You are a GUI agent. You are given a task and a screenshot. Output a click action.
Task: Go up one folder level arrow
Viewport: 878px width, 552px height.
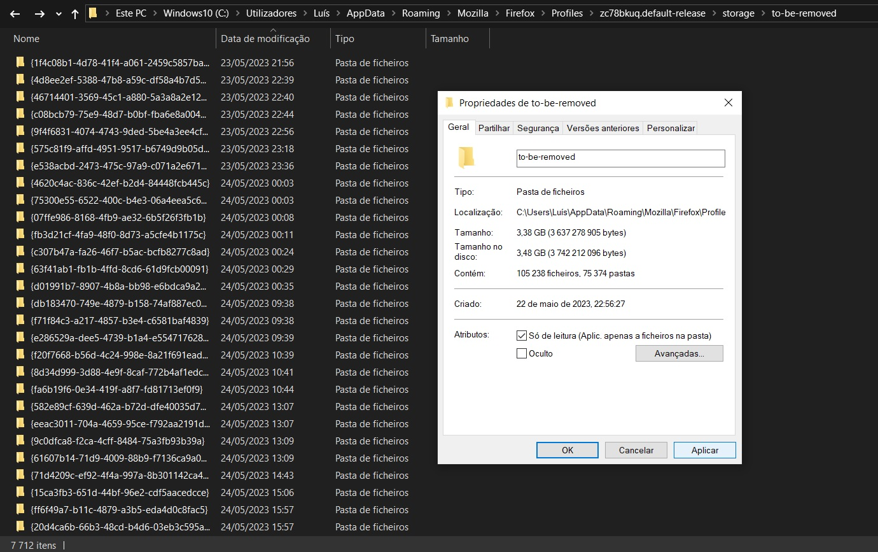click(75, 13)
